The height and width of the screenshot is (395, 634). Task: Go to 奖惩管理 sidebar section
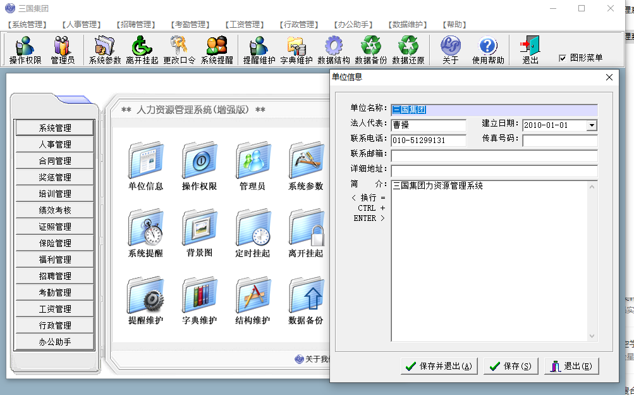55,177
